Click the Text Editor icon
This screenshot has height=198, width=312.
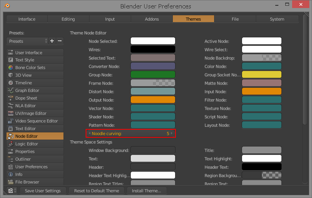pyautogui.click(x=11, y=129)
